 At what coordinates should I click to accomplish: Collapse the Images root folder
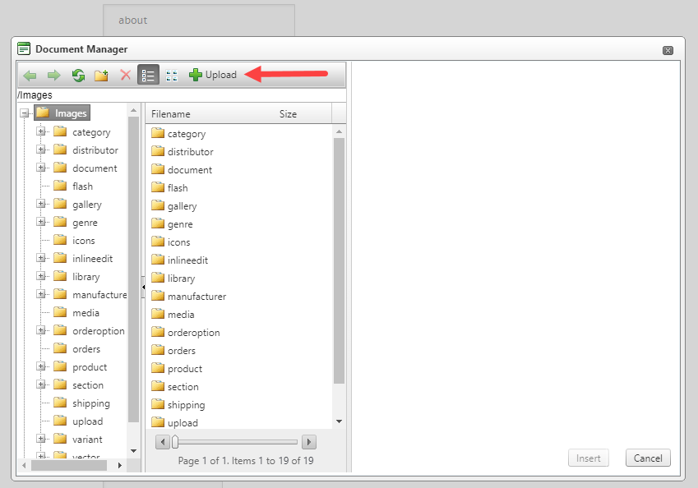click(x=25, y=113)
